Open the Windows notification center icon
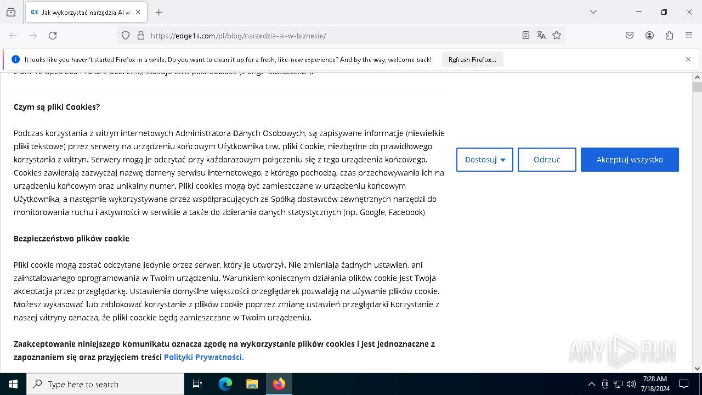This screenshot has height=395, width=702. point(684,384)
